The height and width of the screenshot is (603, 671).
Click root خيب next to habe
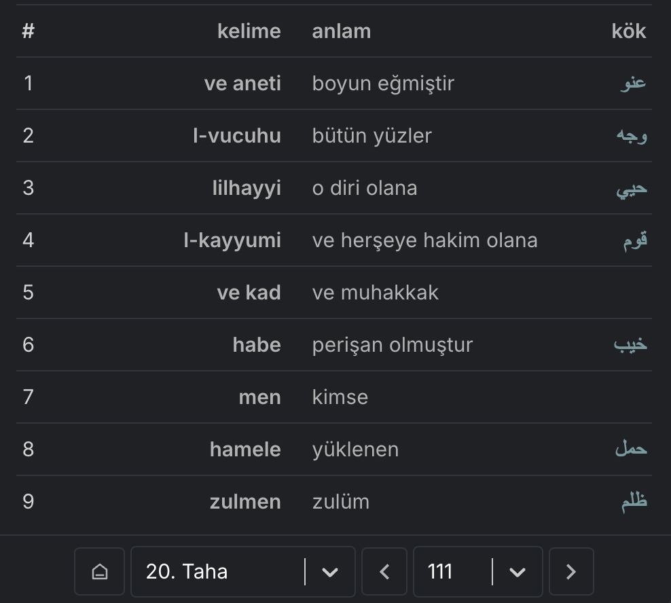[x=632, y=345]
